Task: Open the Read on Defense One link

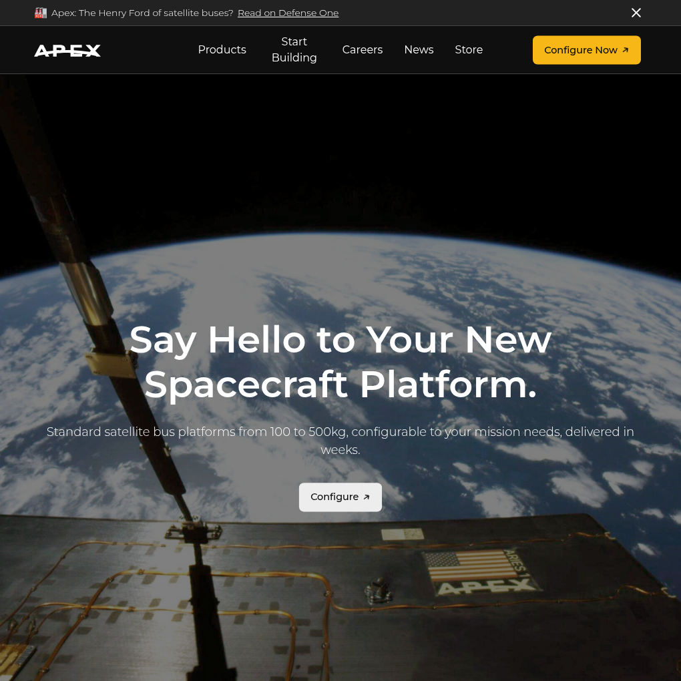Action: pyautogui.click(x=288, y=13)
